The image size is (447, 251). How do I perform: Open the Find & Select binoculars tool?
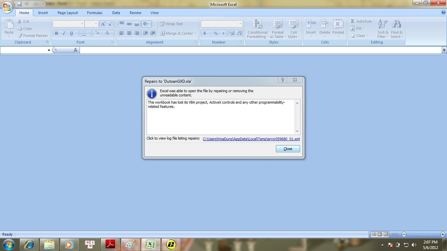pyautogui.click(x=397, y=29)
